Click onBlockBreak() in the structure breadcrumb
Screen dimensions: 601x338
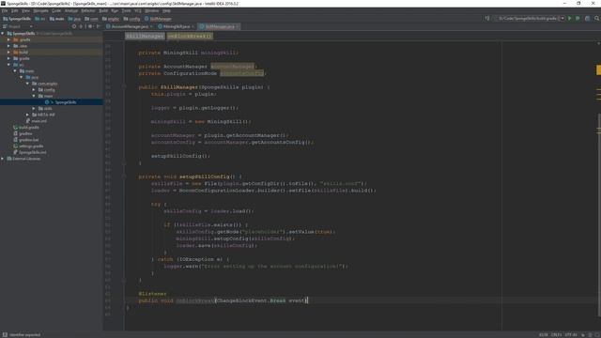click(x=190, y=36)
